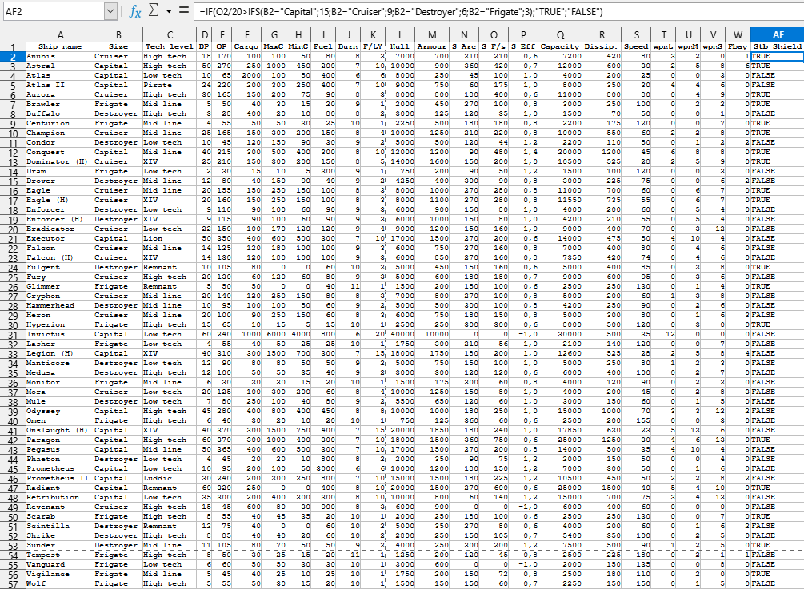Select the 'Odyssey' cell
Viewport: 804px width, 589px height.
click(60, 412)
